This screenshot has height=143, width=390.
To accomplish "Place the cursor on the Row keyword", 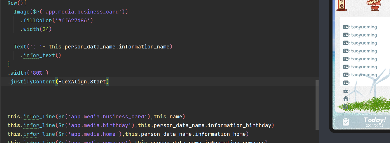I will [x=12, y=3].
